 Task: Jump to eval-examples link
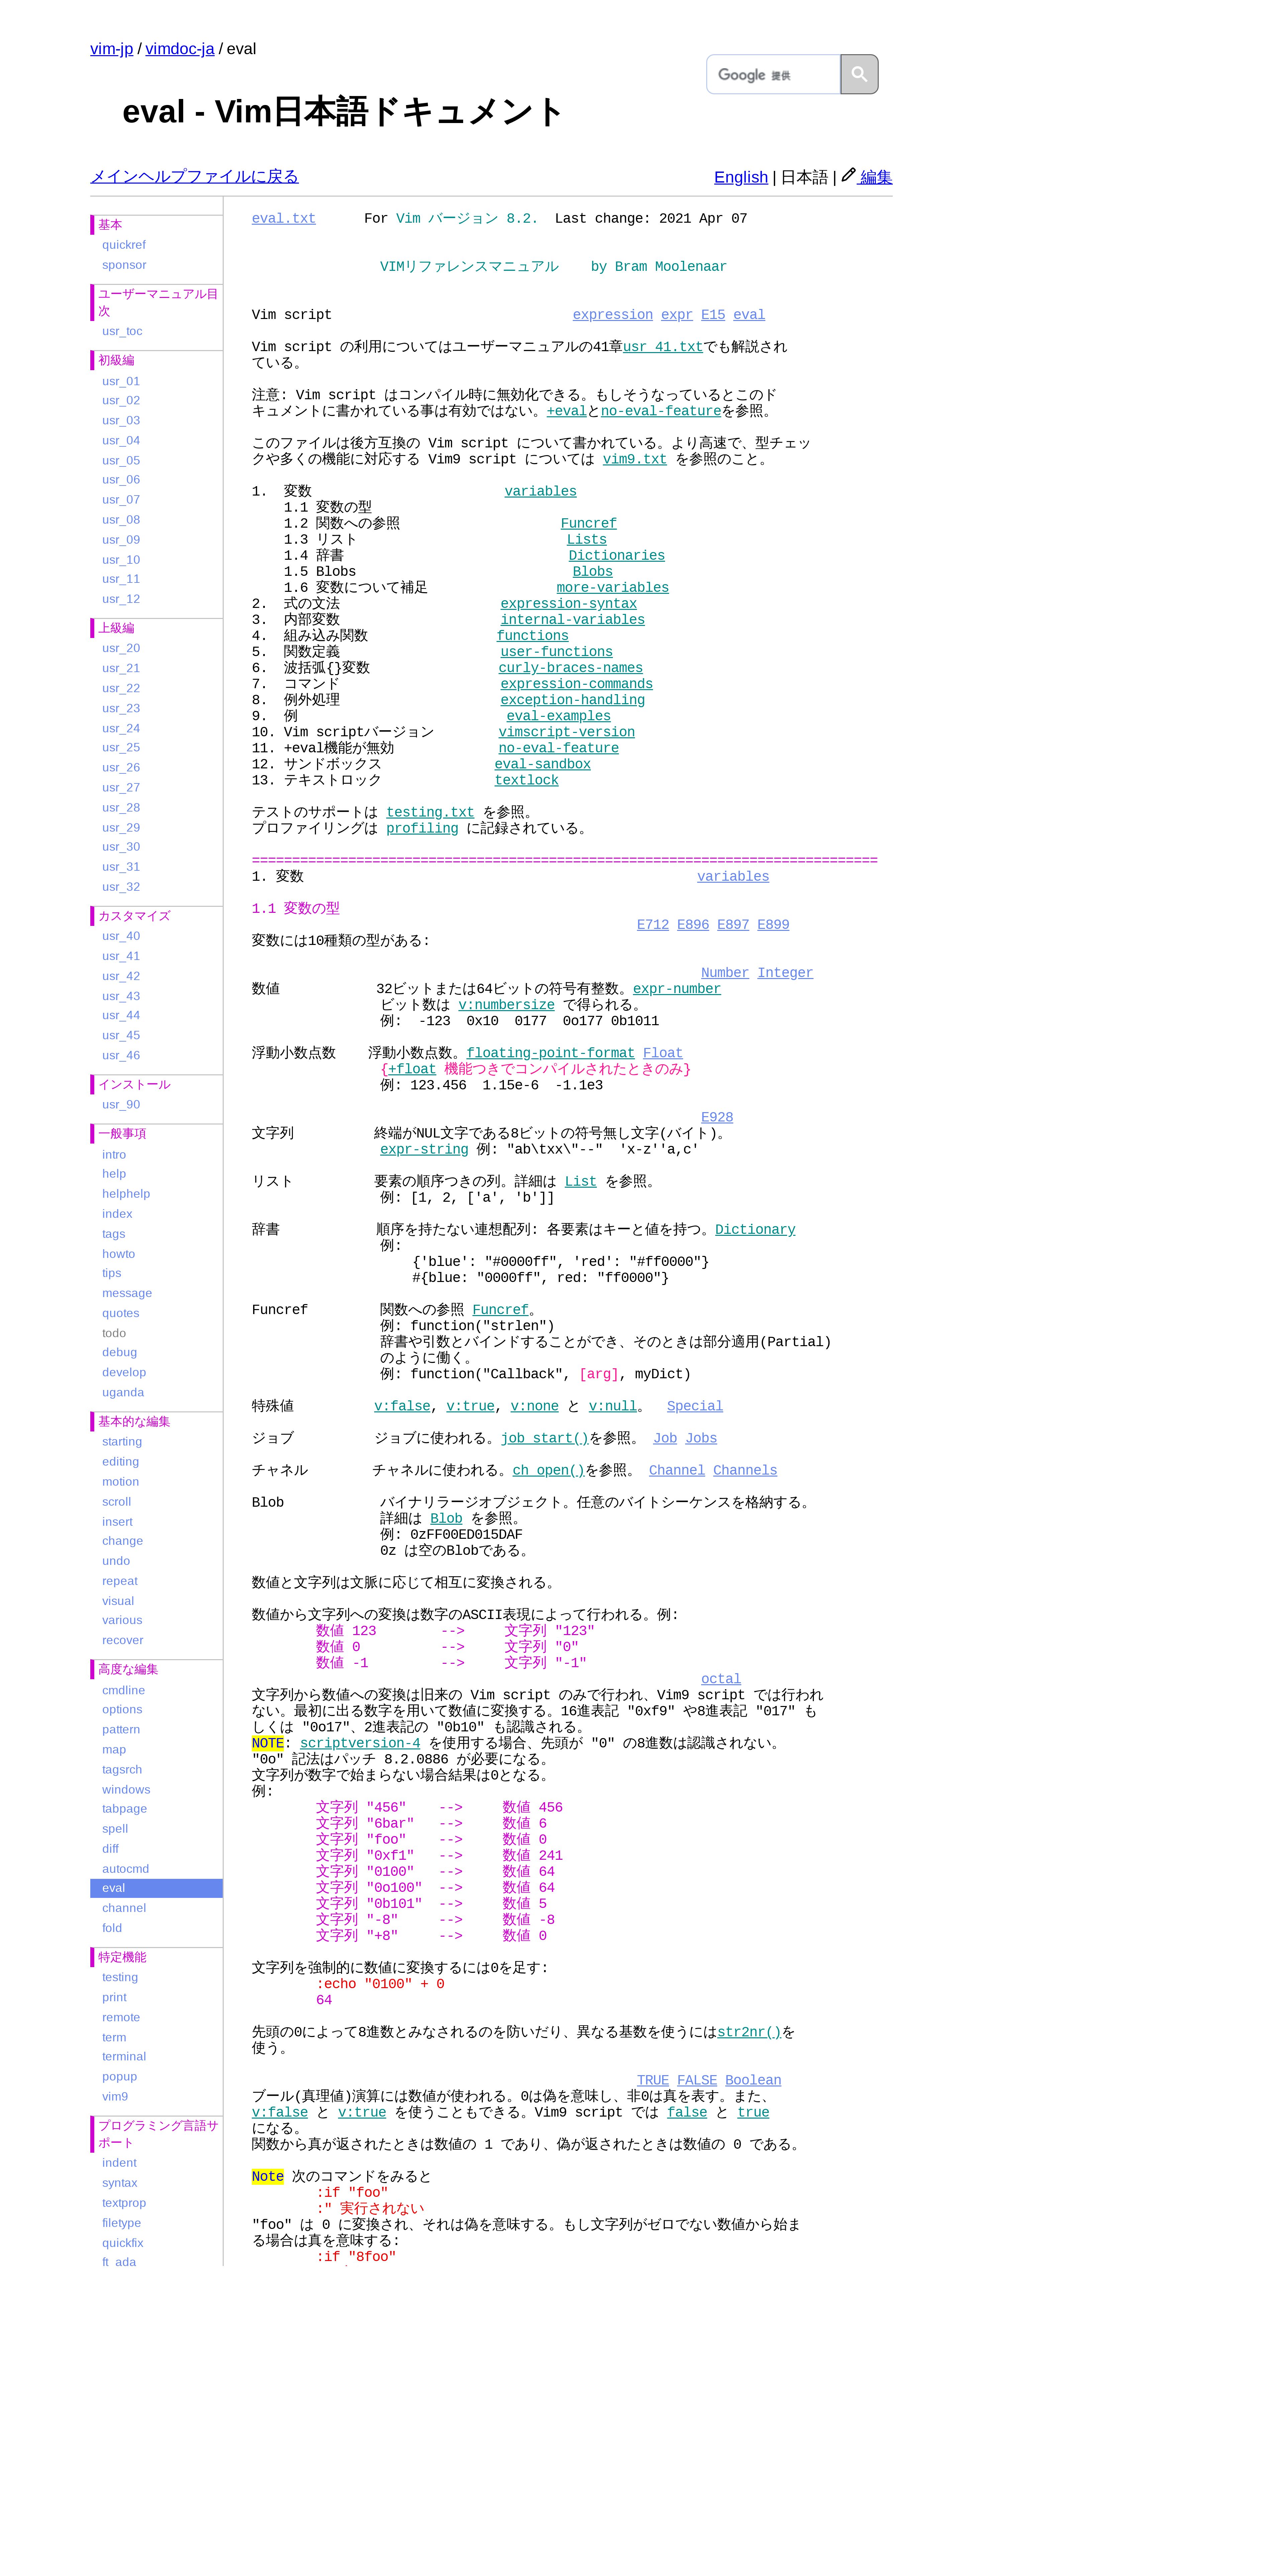[559, 716]
